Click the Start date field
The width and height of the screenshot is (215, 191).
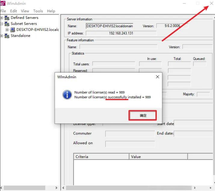coord(194,123)
